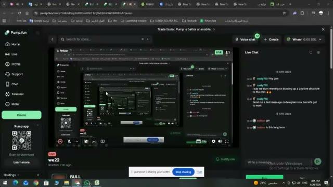Open a new browser tab
The image size is (333, 187).
tap(290, 4)
